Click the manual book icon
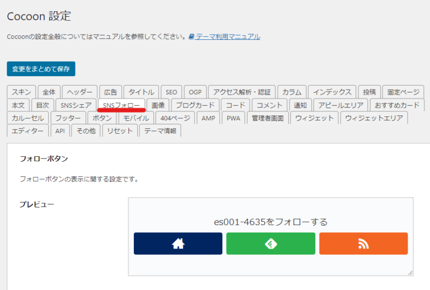Image resolution: width=430 pixels, height=290 pixels. (191, 36)
